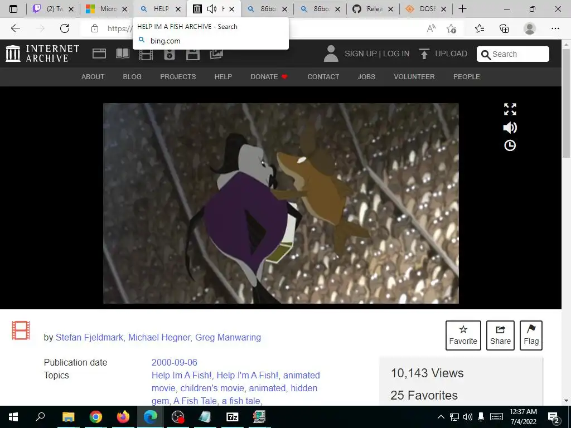Viewport: 571px width, 428px height.
Task: Click the red film strip media type icon
Action: coord(21,330)
